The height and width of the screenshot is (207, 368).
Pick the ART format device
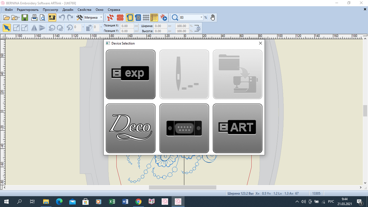click(237, 128)
